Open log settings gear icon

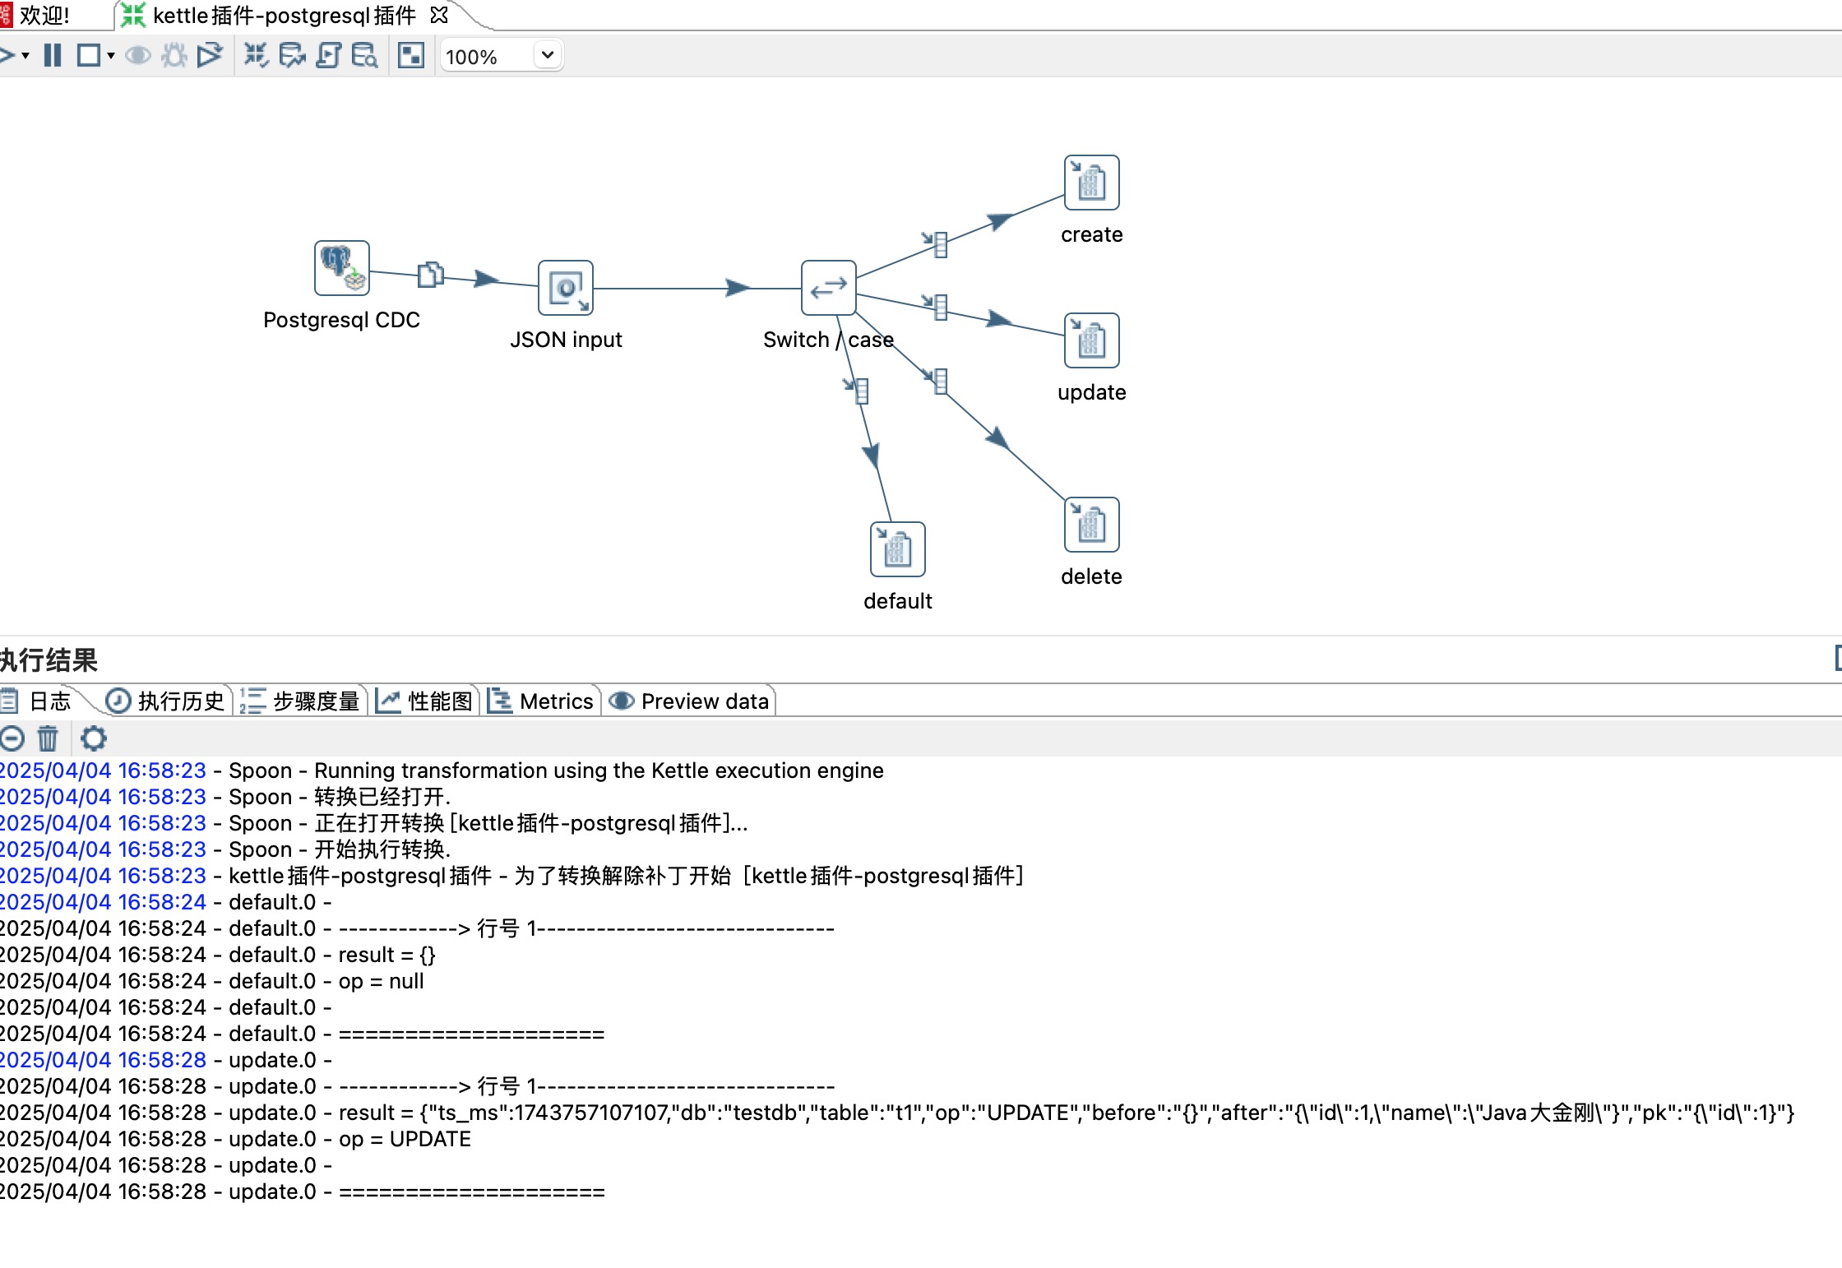(94, 738)
